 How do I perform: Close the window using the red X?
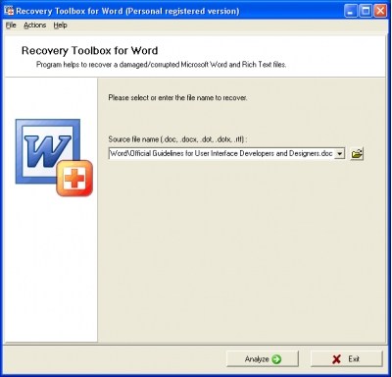pyautogui.click(x=380, y=11)
